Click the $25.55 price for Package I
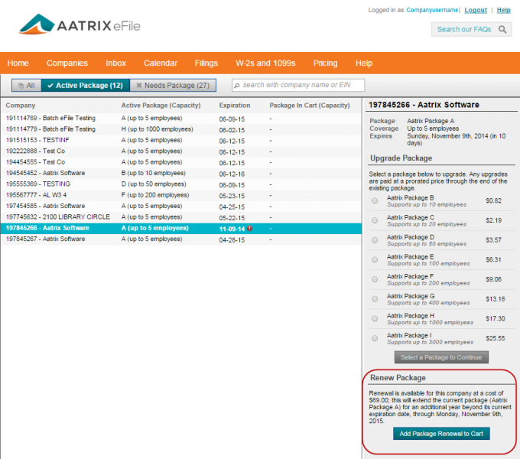Image resolution: width=520 pixels, height=459 pixels. [495, 338]
